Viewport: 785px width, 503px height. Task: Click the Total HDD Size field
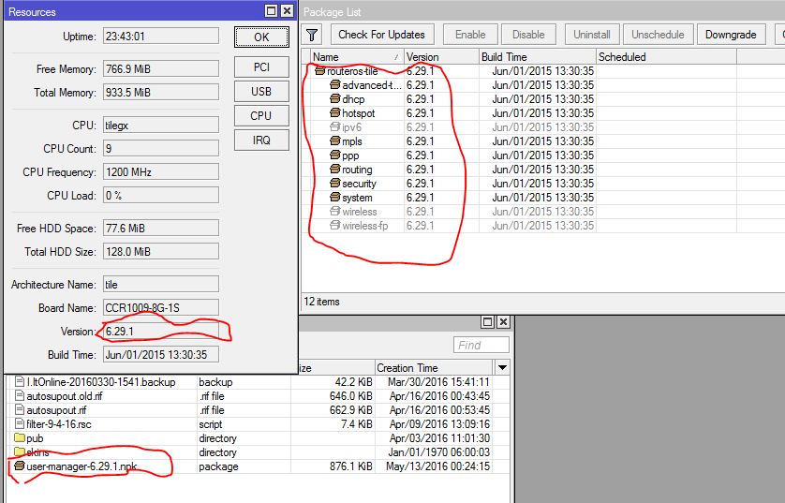click(161, 251)
